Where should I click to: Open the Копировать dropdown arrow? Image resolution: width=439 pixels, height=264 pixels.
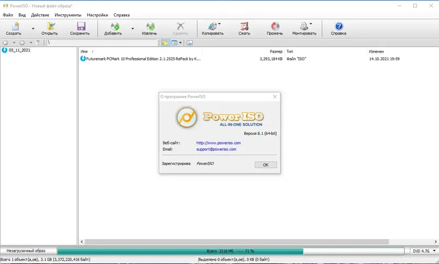pyautogui.click(x=219, y=24)
